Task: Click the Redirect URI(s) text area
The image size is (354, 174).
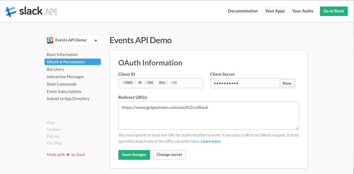Action: tap(209, 116)
